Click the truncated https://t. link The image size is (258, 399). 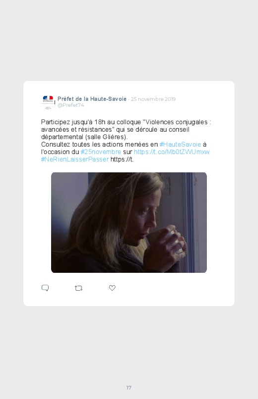[x=122, y=160]
